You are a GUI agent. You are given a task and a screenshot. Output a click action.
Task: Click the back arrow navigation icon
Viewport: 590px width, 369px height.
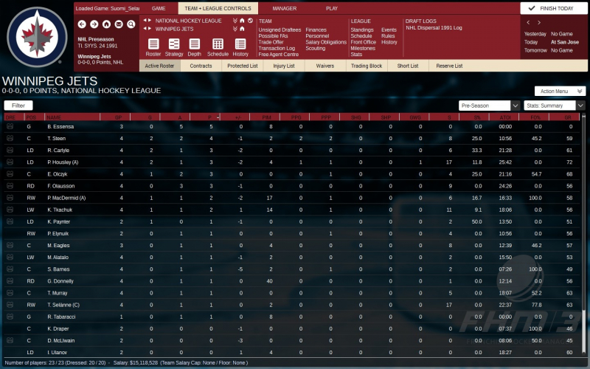pyautogui.click(x=82, y=24)
